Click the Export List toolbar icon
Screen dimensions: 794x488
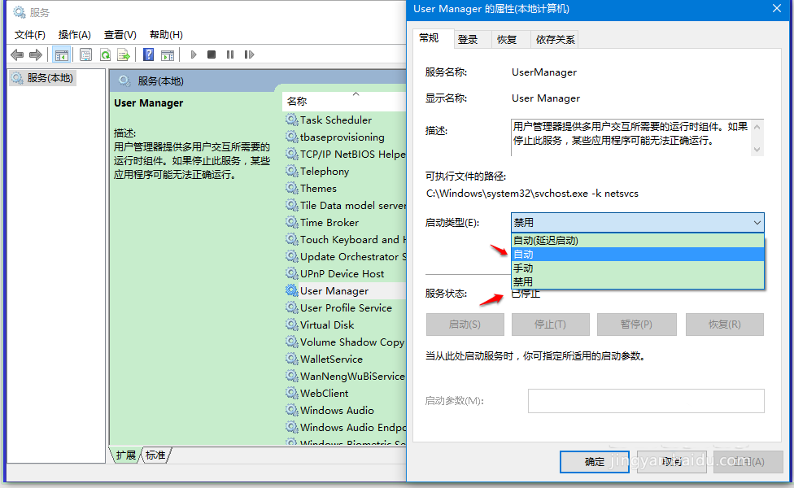[x=125, y=54]
